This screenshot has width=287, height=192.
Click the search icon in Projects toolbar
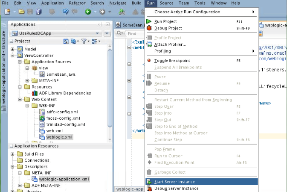click(x=66, y=41)
